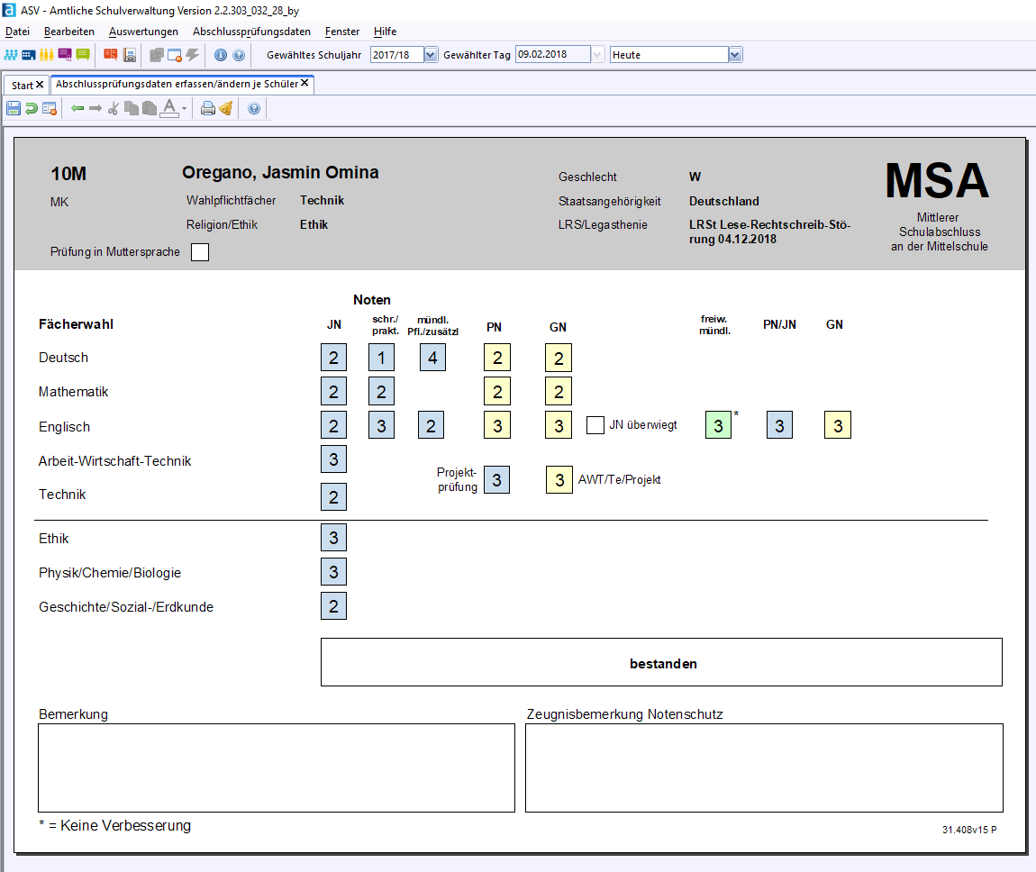This screenshot has height=872, width=1036.
Task: Open the Datei menu
Action: [17, 31]
